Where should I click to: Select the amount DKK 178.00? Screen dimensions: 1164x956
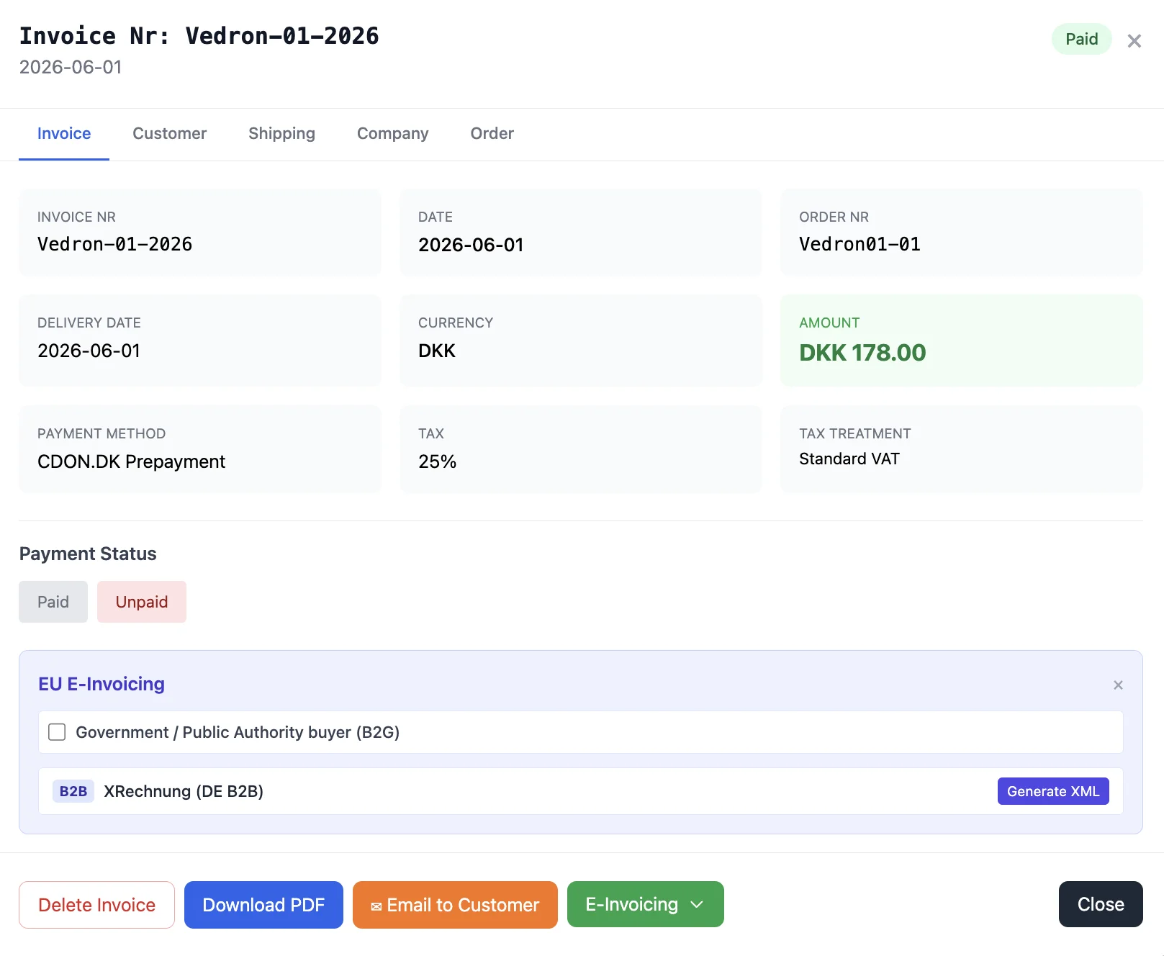coord(862,353)
